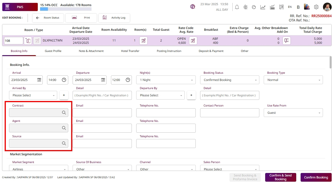Open the add-on breakdown icon
Viewport: 334px width, 184px height.
pos(286,41)
